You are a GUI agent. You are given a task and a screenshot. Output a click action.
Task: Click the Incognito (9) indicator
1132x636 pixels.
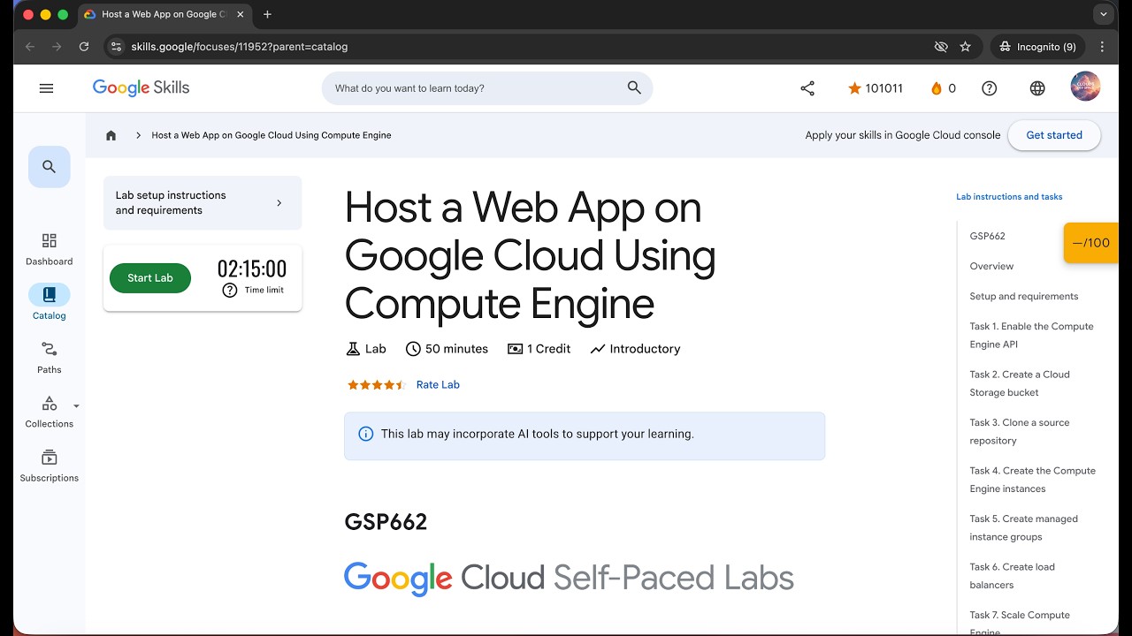point(1037,47)
